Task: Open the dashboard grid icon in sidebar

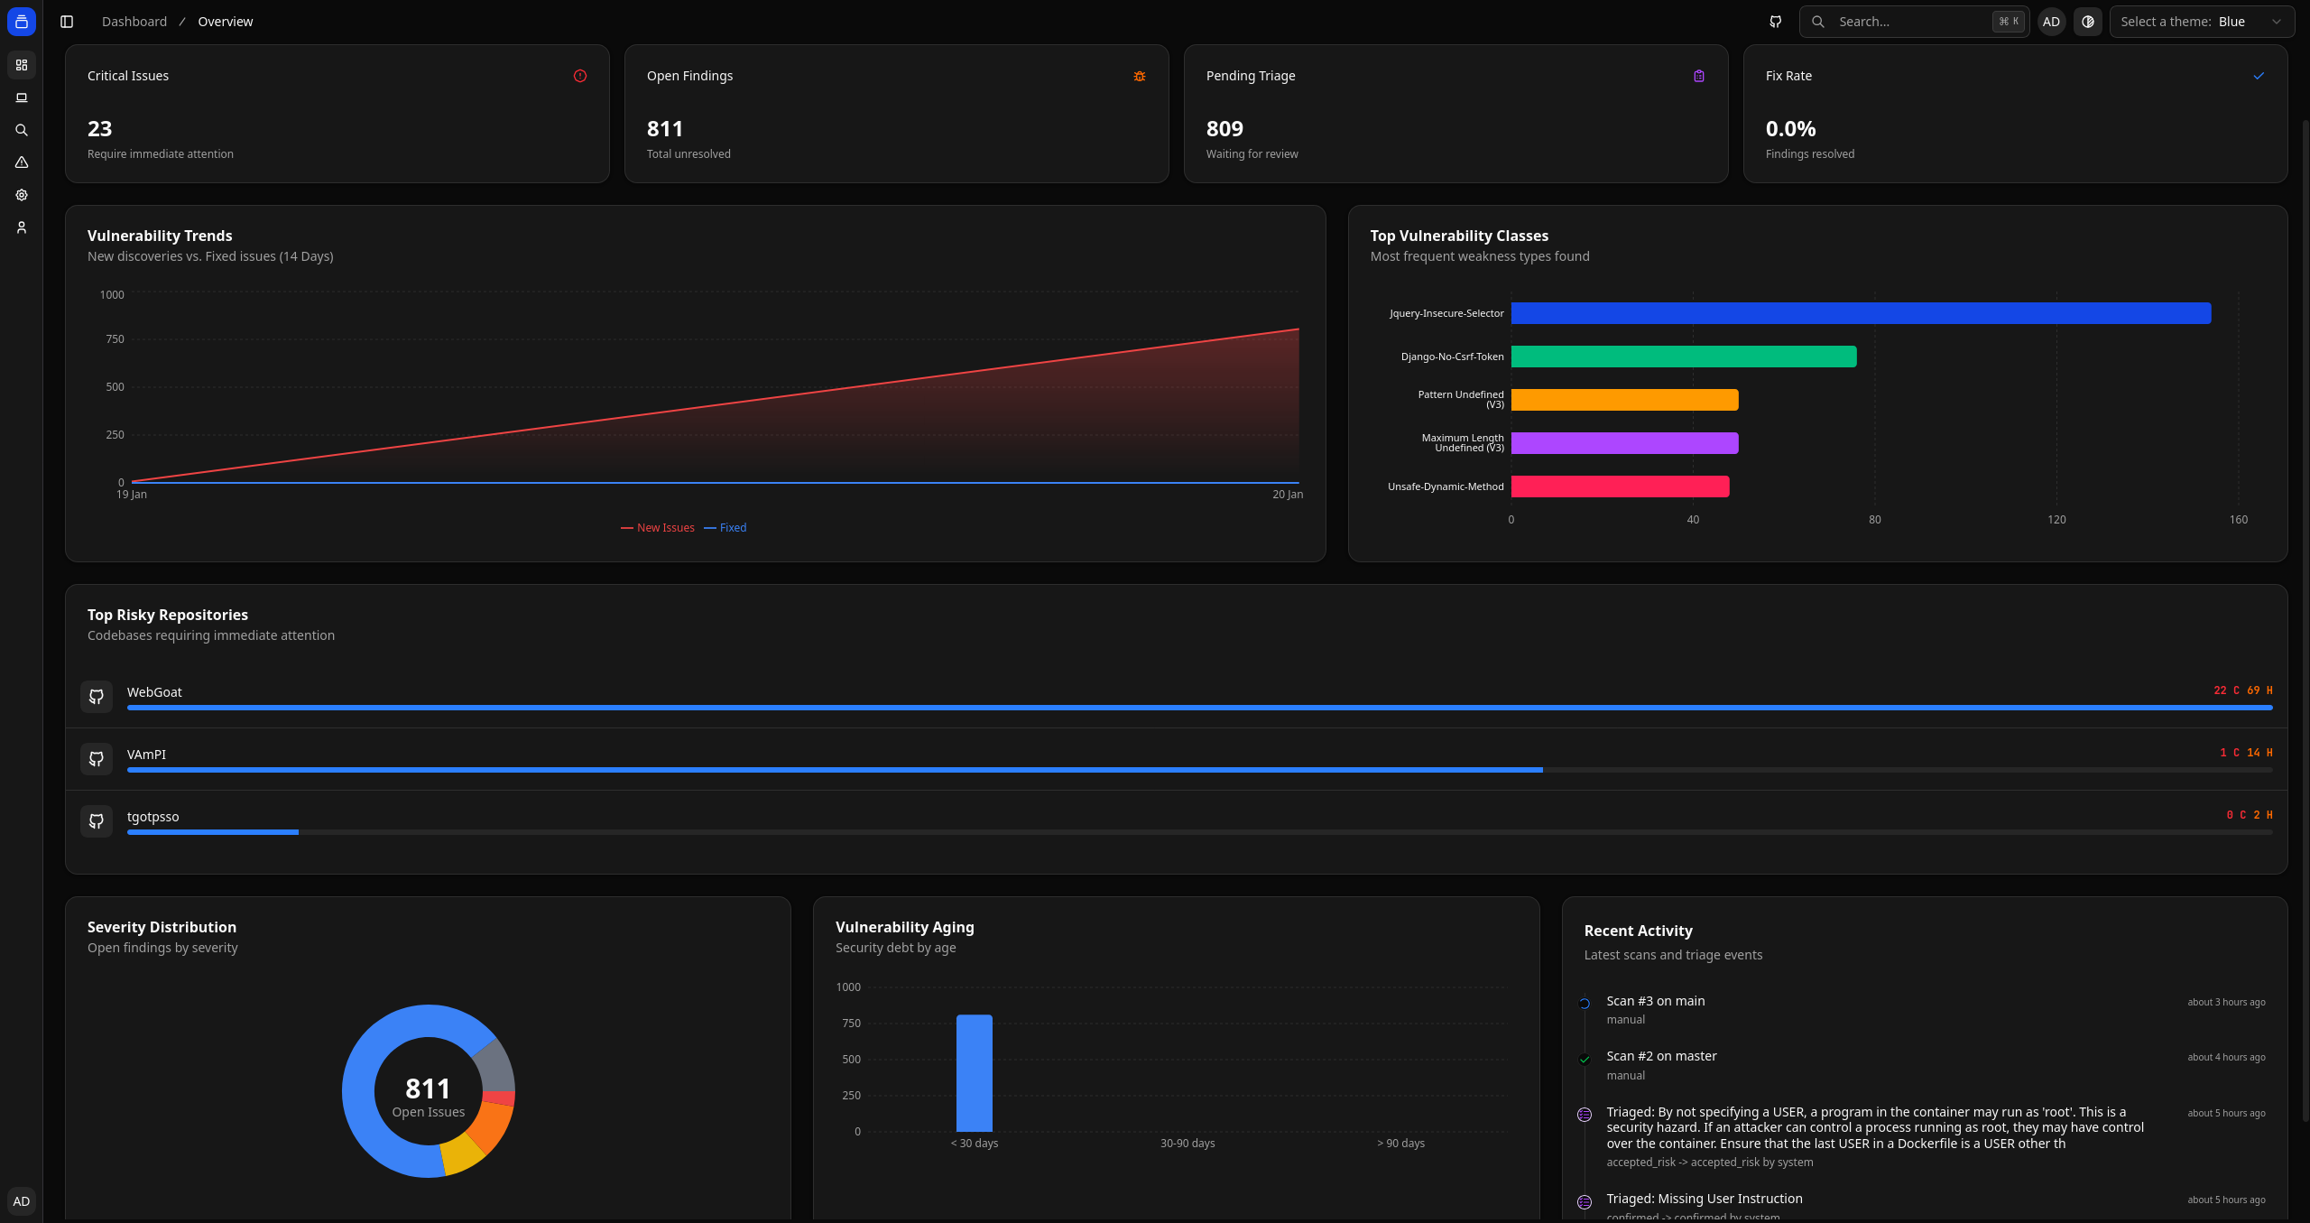Action: (x=22, y=65)
